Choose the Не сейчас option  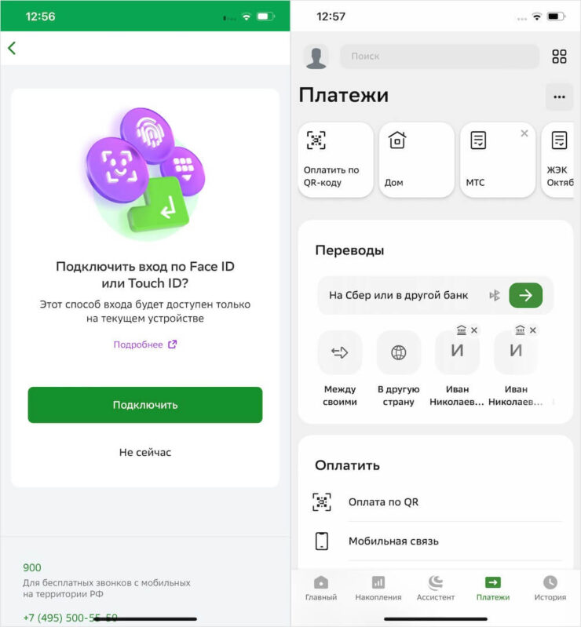pyautogui.click(x=145, y=452)
